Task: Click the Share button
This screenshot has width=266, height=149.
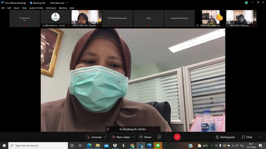Action: (x=145, y=137)
